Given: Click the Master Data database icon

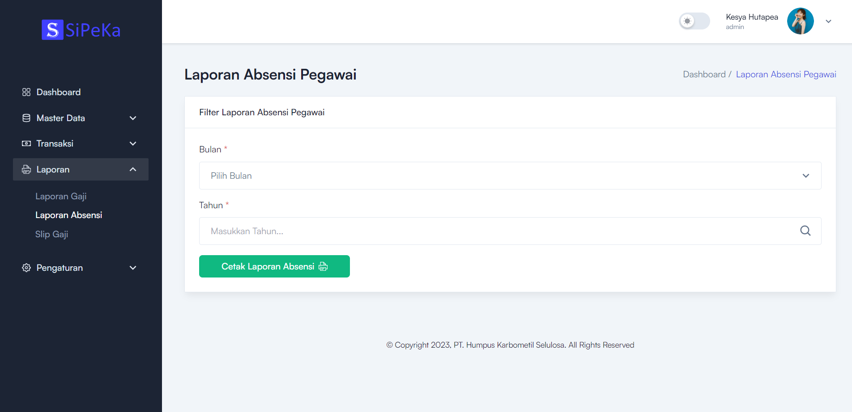Looking at the screenshot, I should (26, 118).
